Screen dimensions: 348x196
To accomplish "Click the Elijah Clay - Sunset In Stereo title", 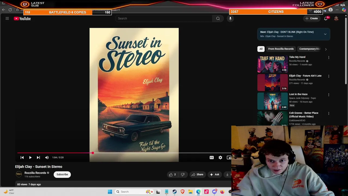I will tap(39, 167).
